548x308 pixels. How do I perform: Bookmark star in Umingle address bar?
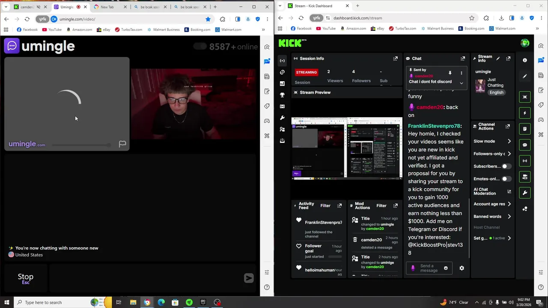tap(208, 19)
